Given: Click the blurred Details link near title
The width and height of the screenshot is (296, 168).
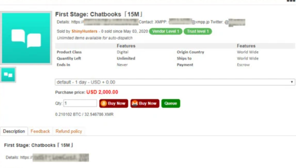Looking at the screenshot, I should (110, 22).
